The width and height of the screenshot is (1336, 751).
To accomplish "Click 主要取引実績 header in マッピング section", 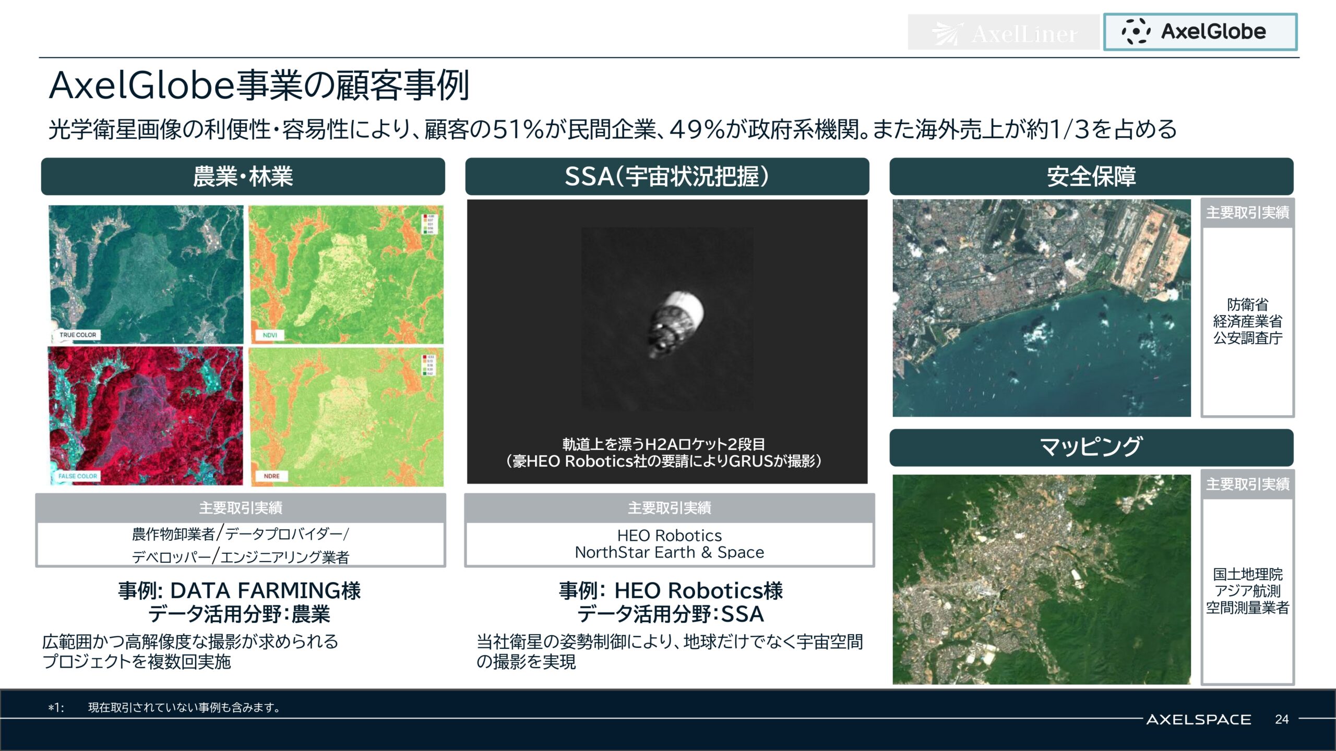I will pos(1248,484).
